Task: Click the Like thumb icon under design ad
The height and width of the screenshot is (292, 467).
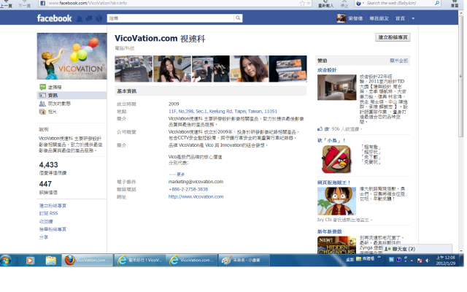Action: [x=320, y=129]
